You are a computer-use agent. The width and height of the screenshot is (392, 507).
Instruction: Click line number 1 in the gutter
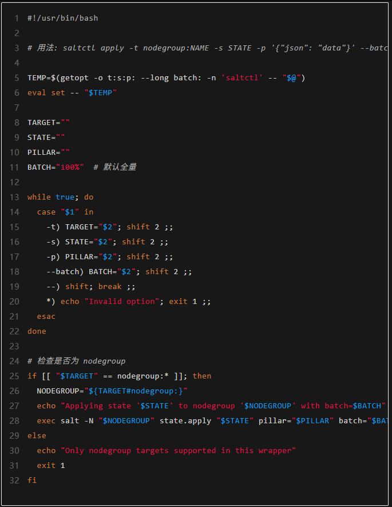coord(17,18)
